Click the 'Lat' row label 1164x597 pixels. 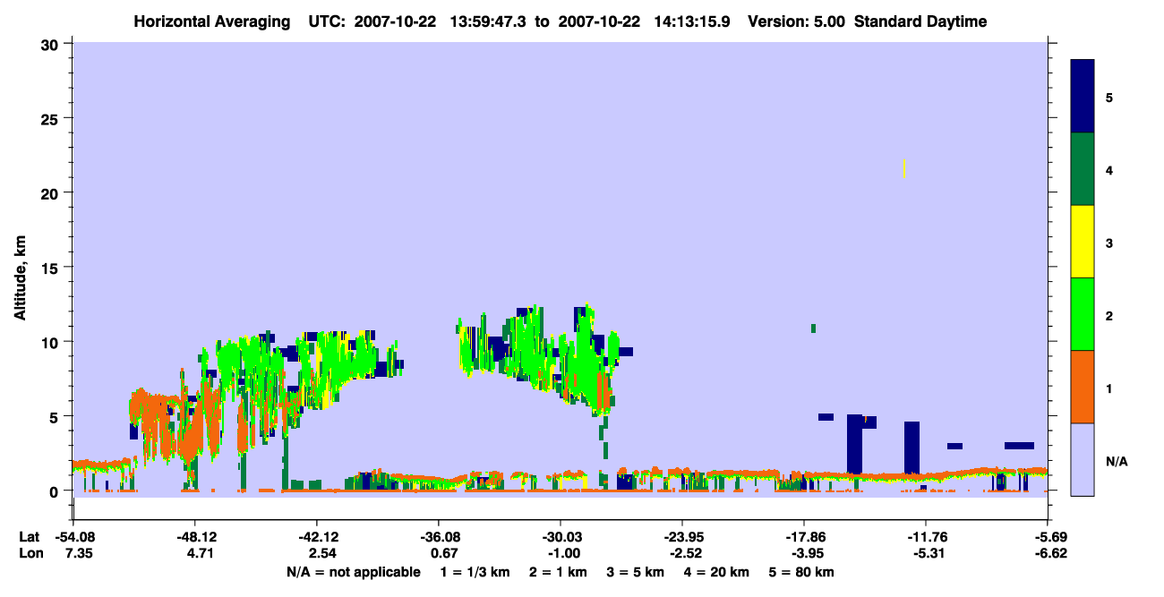point(30,537)
